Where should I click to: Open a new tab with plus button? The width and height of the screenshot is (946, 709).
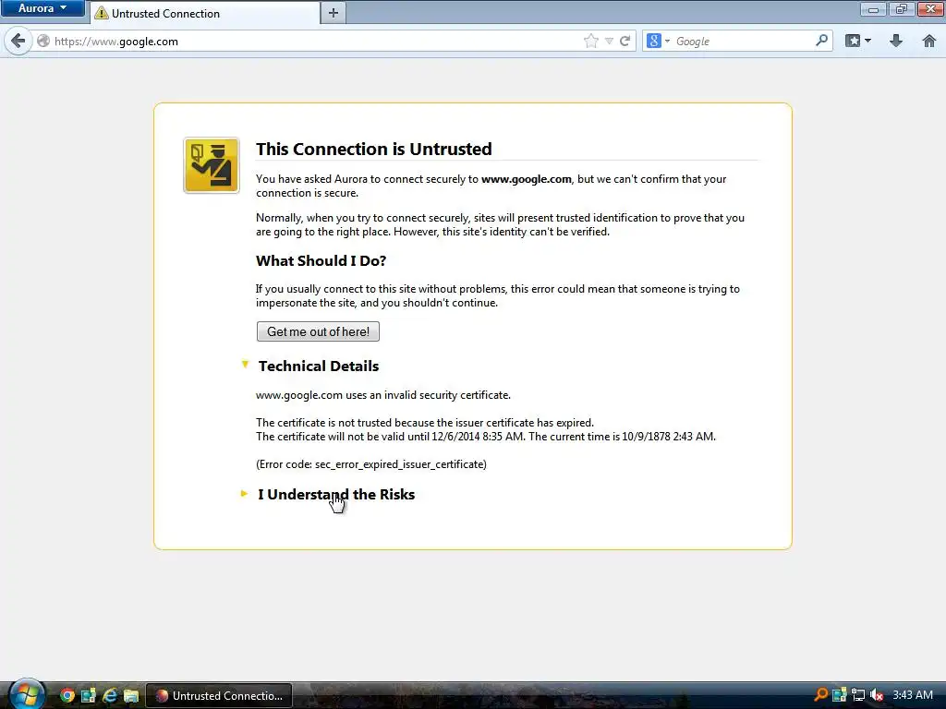coord(334,13)
